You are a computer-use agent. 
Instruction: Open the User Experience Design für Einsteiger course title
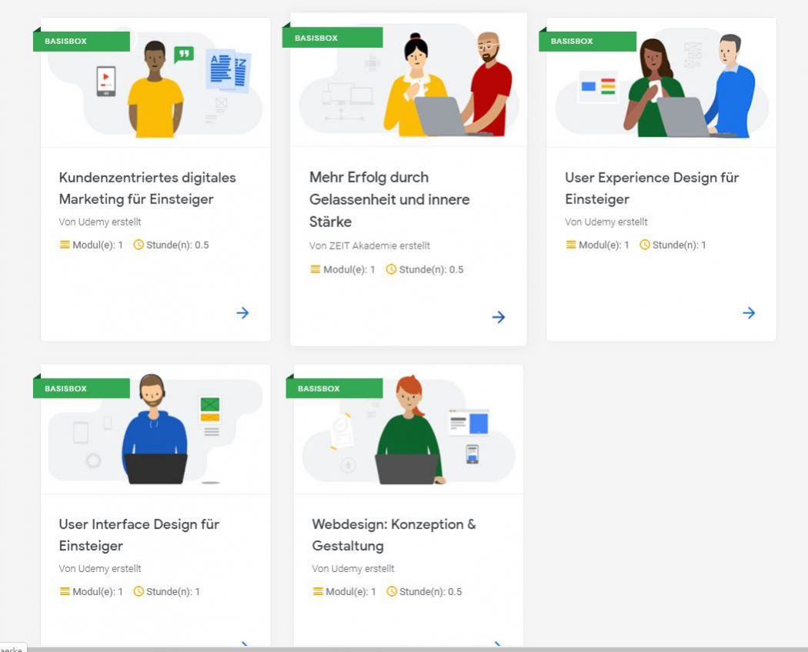click(x=651, y=188)
